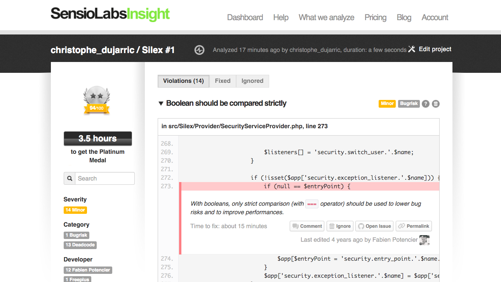Screen dimensions: 501x282
Task: Filter by developer 12 Fabien Potencier
Action: [88, 270]
